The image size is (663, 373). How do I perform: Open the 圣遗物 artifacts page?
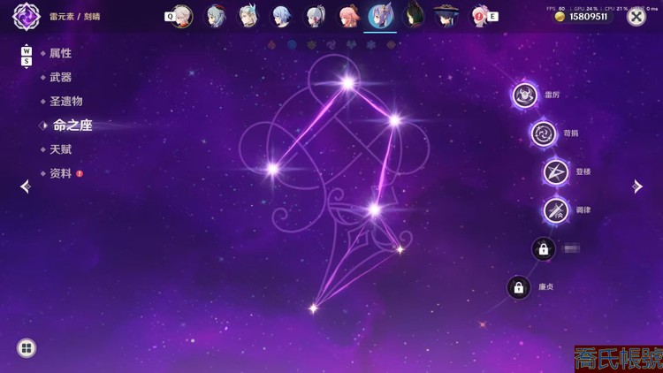click(x=66, y=102)
